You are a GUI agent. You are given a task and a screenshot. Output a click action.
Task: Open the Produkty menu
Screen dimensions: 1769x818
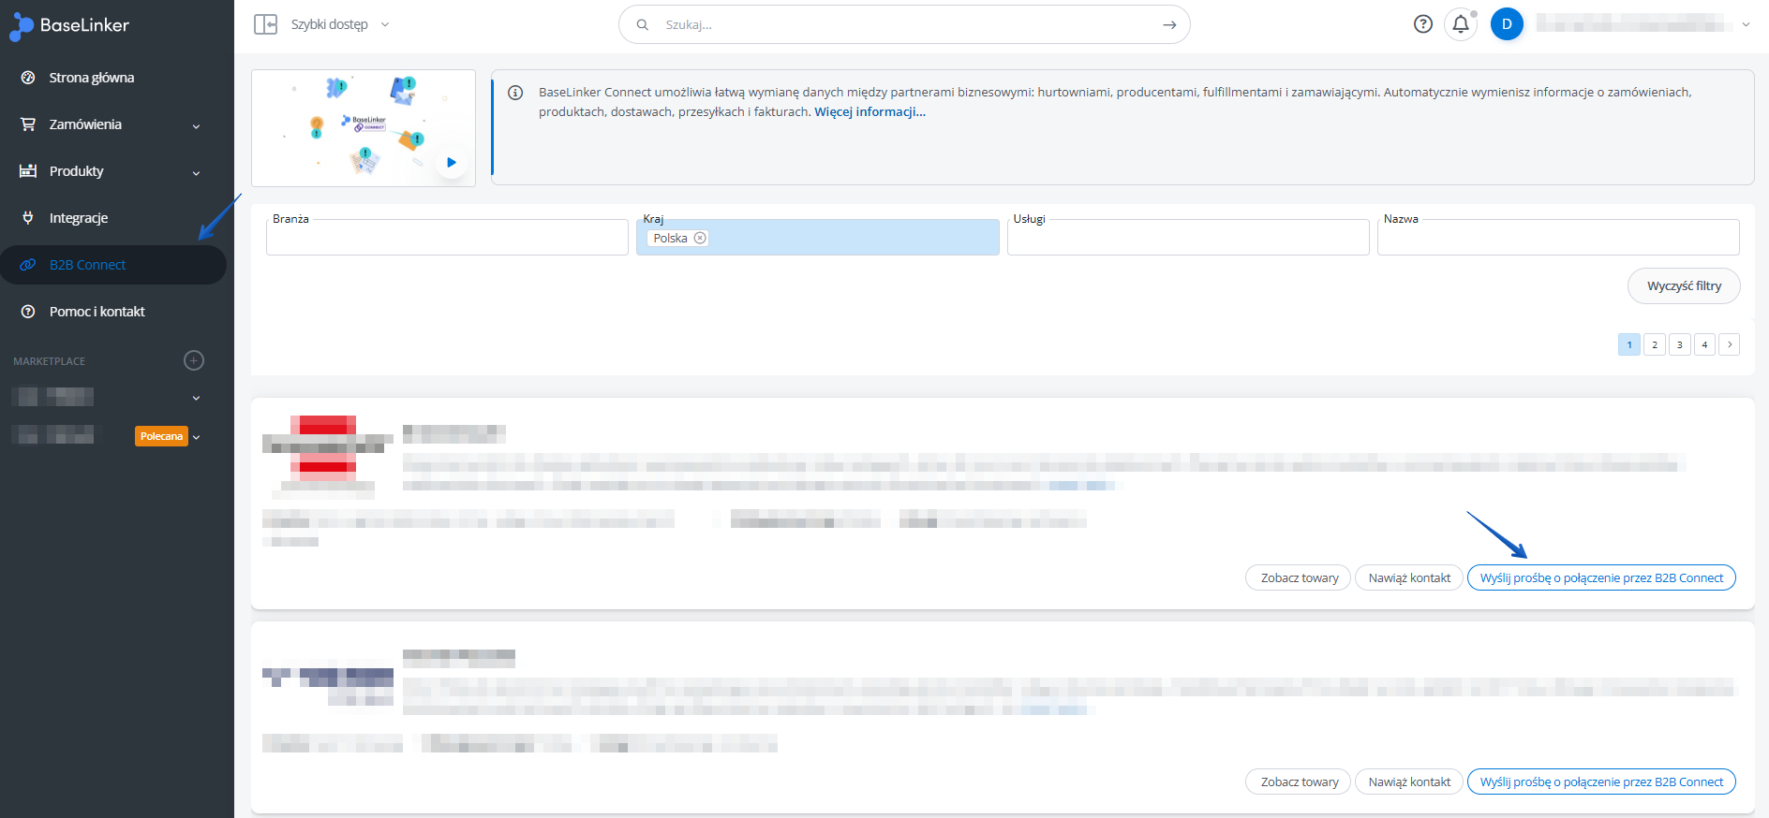tap(77, 171)
